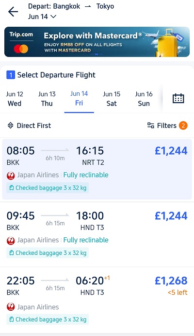This screenshot has height=336, width=194.
Task: Tap the Mastercard logo in banner
Action: [21, 49]
